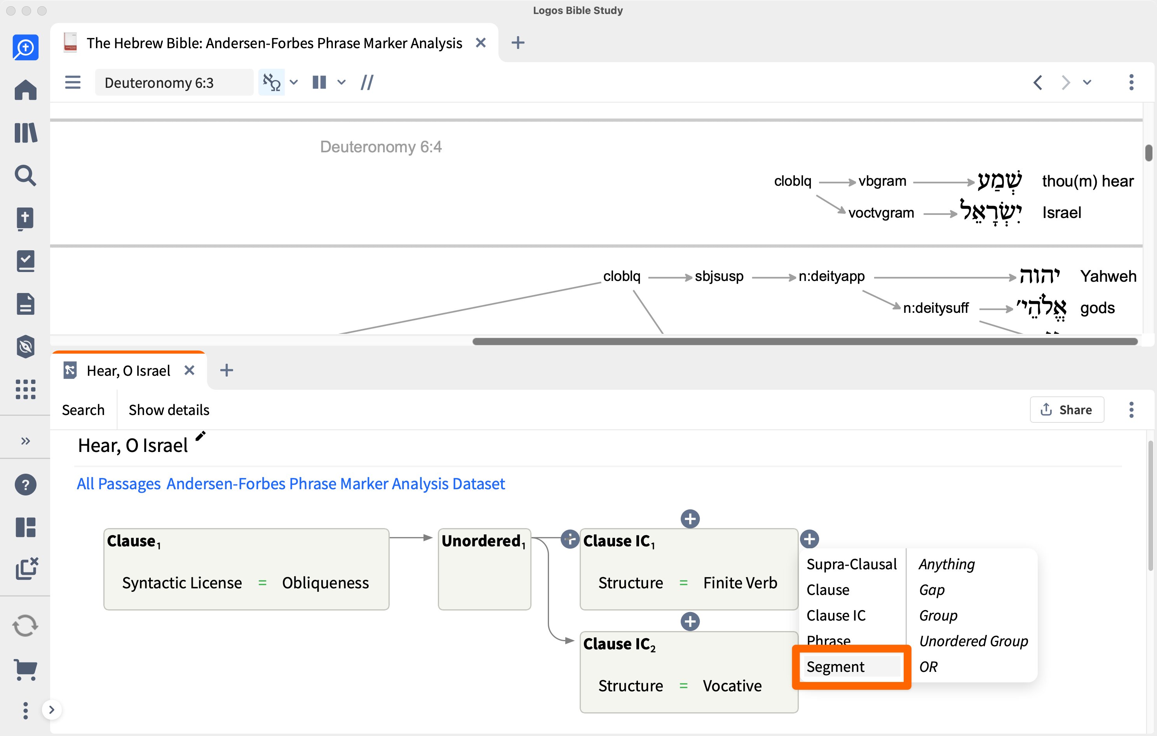Click the Sync circular arrows icon
Image resolution: width=1157 pixels, height=736 pixels.
26,626
